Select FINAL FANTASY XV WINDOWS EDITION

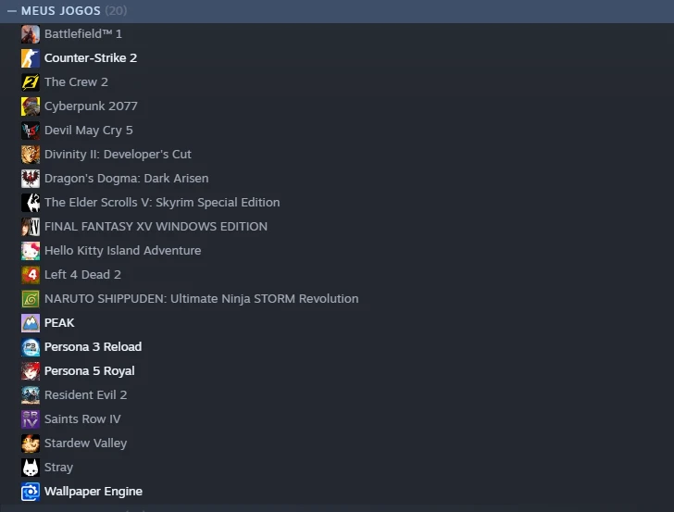[x=156, y=227]
